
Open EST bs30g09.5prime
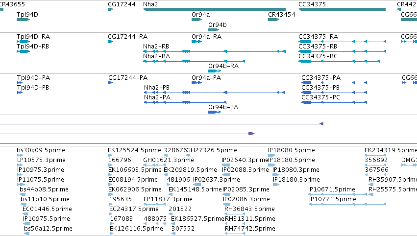pyautogui.click(x=41, y=150)
